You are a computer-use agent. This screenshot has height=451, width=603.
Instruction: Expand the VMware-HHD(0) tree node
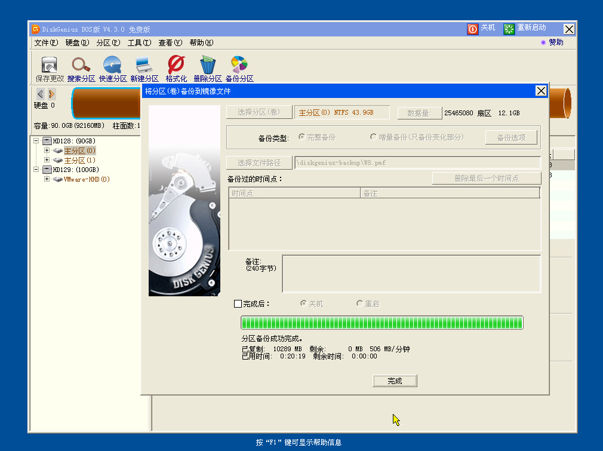coord(47,179)
